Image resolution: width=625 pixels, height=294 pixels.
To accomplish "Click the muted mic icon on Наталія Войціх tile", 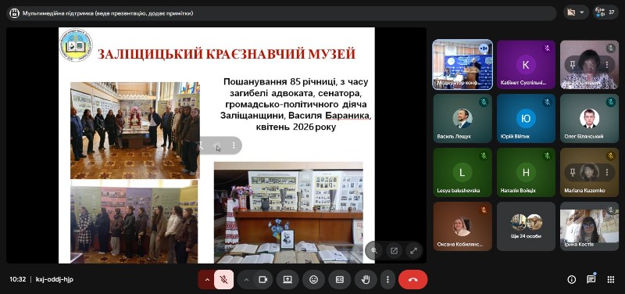I will tap(548, 156).
